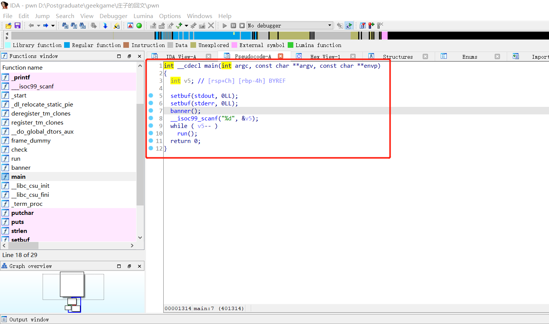This screenshot has width=549, height=324.
Task: Click the open file folder icon
Action: [8, 26]
